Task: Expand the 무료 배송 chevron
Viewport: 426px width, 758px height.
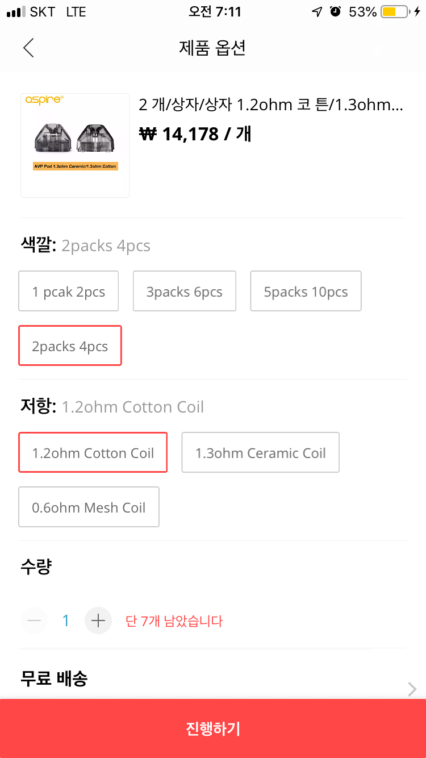Action: click(412, 689)
